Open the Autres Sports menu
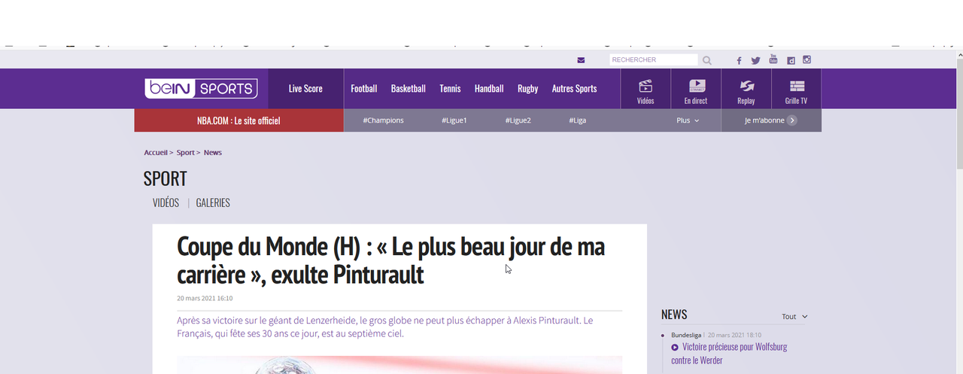 coord(574,89)
